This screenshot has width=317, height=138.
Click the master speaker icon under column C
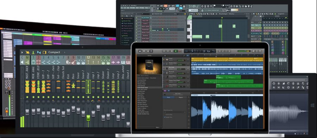[22, 62]
